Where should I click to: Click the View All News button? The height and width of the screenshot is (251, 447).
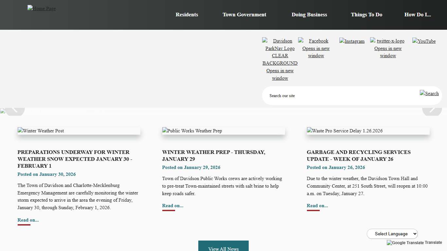point(223,248)
